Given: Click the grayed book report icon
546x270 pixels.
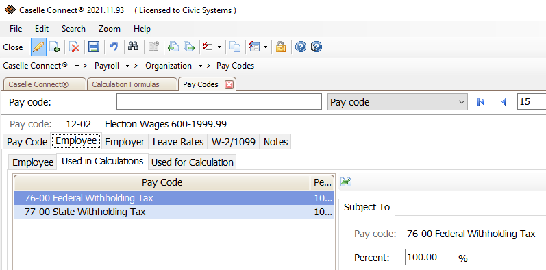Looking at the screenshot, I should [x=153, y=47].
